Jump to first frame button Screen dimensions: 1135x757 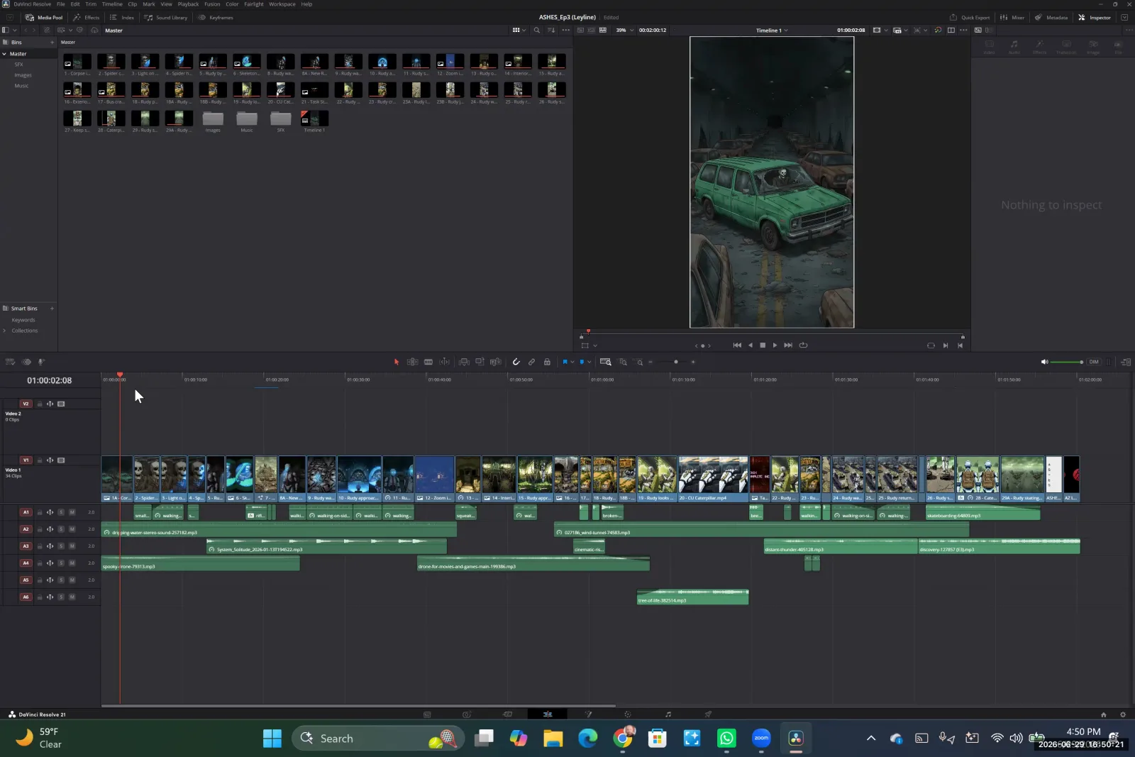pos(737,346)
